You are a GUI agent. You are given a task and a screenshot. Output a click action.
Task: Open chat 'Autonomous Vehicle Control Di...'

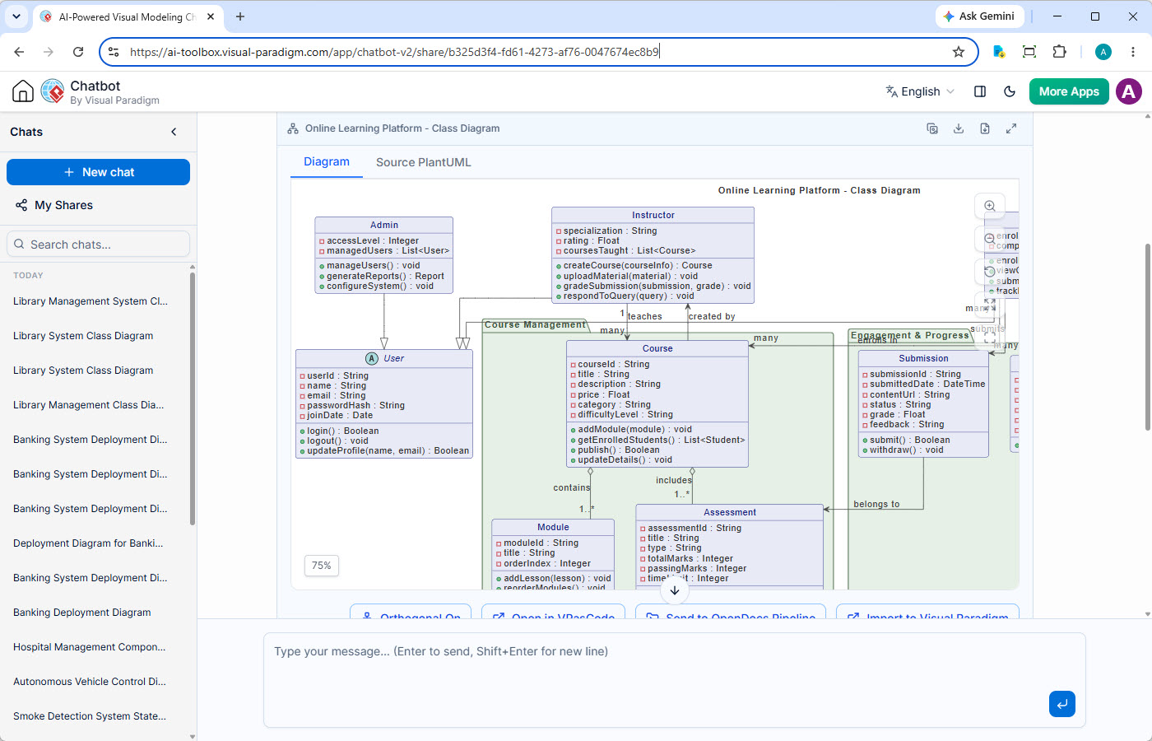[x=90, y=682]
